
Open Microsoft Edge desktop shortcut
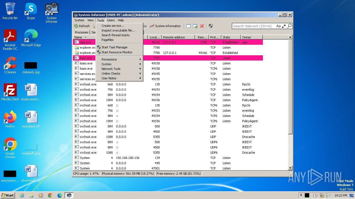31,38
